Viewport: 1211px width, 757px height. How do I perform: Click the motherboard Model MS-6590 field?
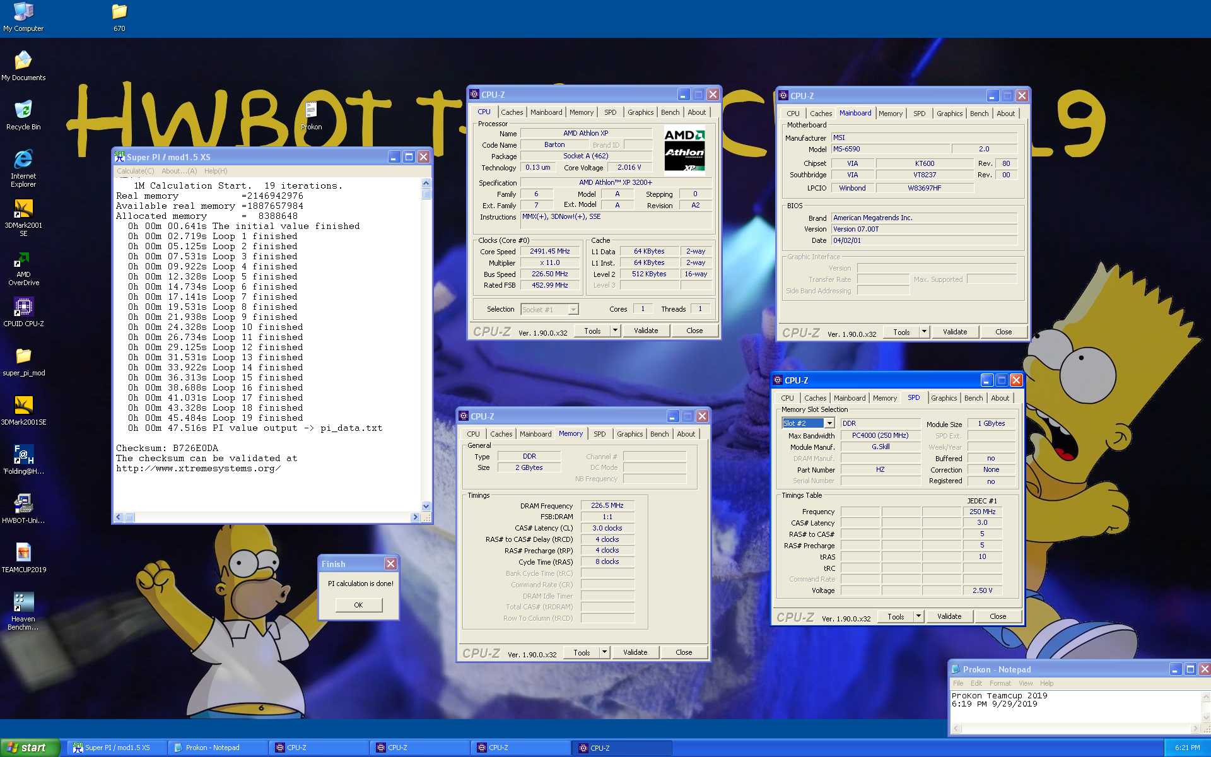pos(890,149)
